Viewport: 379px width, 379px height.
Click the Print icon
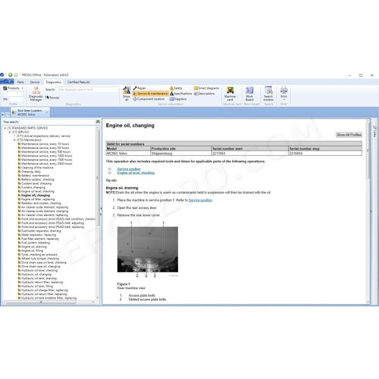tap(284, 90)
